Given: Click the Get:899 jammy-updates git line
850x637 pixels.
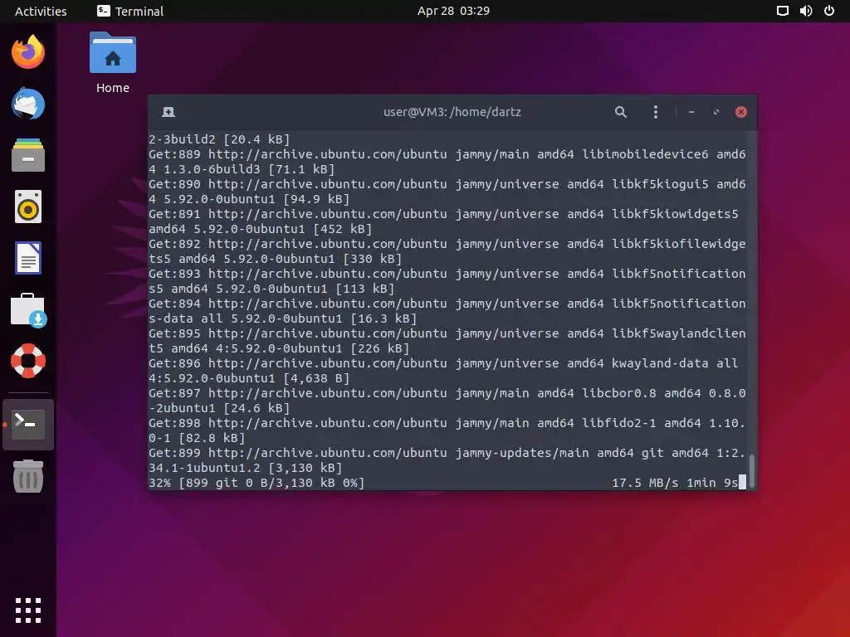Looking at the screenshot, I should click(447, 460).
